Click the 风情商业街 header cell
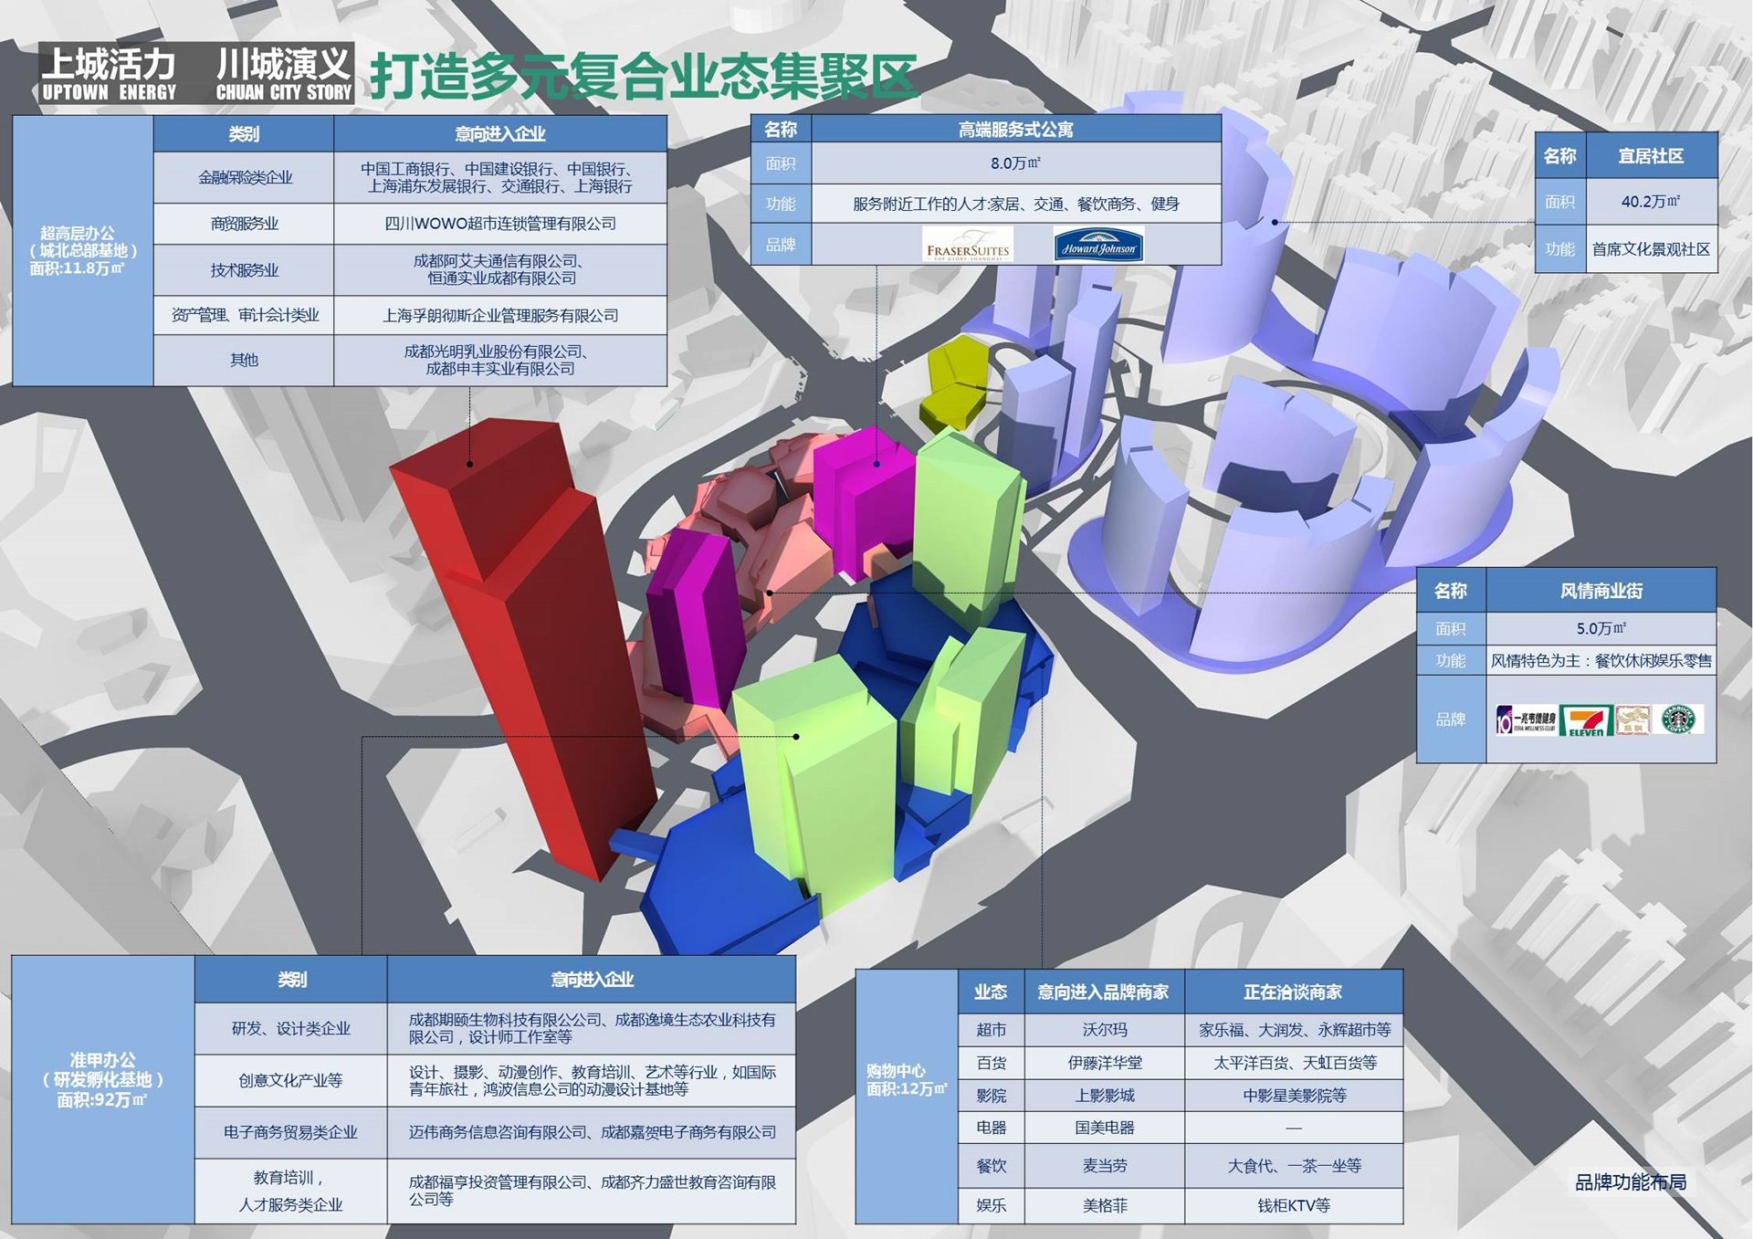 pyautogui.click(x=1601, y=591)
